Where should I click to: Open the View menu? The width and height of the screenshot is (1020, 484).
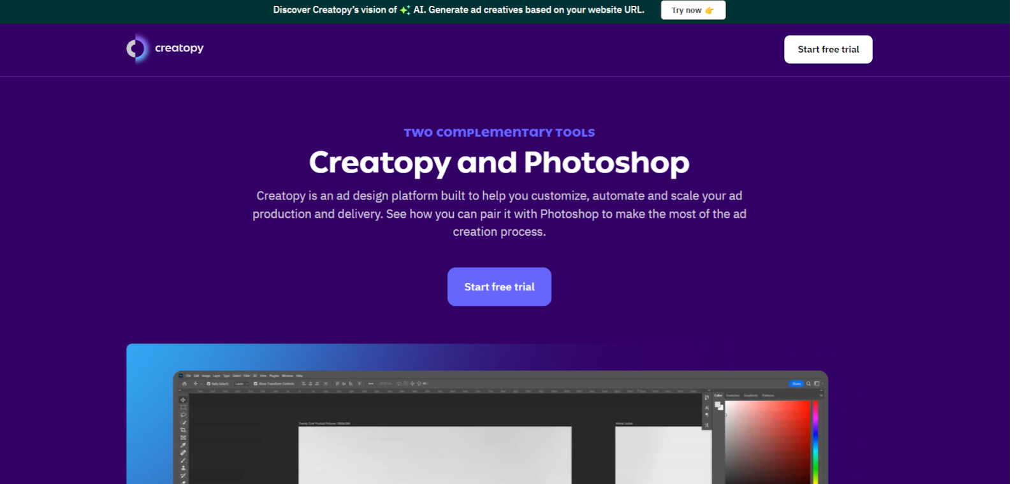(x=263, y=376)
